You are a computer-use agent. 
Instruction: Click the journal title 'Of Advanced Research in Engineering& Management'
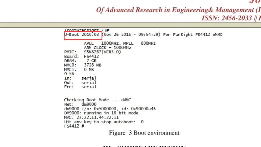pos(175,10)
